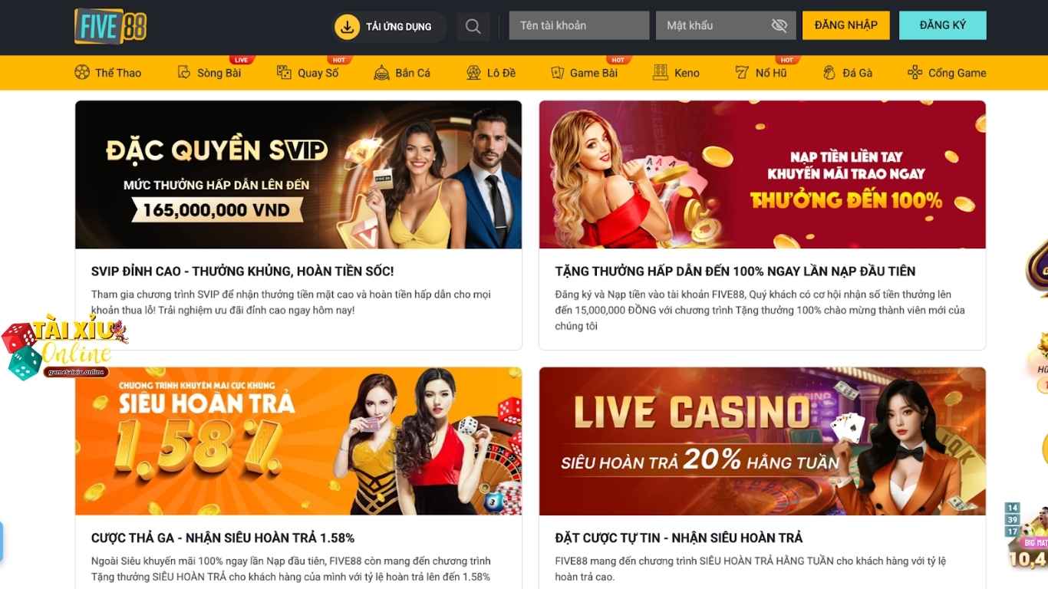Click the Keno icon
1048x589 pixels.
pos(661,73)
